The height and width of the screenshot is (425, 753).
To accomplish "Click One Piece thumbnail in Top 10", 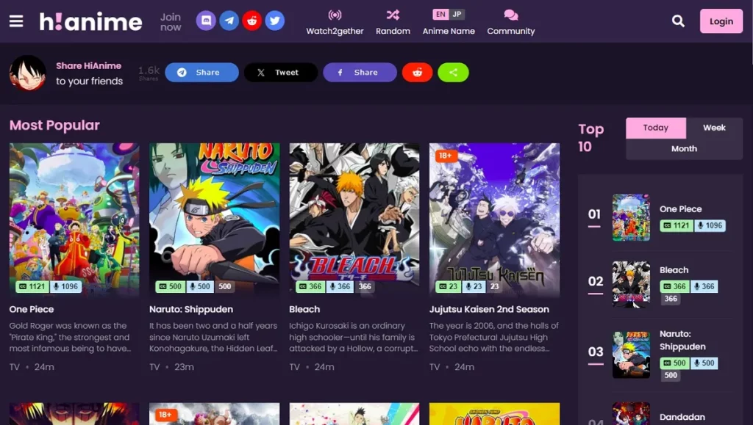I will pyautogui.click(x=631, y=217).
